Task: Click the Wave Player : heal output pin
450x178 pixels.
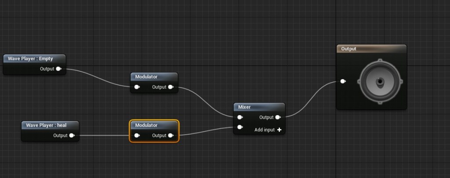Action: (72, 136)
